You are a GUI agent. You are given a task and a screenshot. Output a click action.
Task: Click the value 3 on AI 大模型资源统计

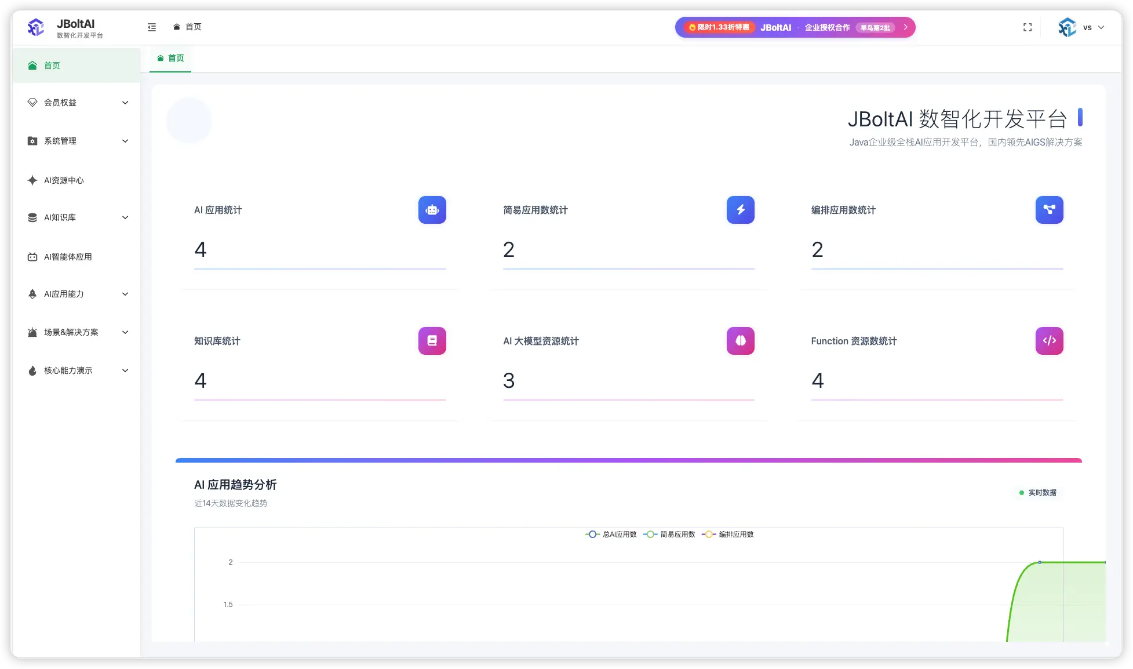point(509,380)
